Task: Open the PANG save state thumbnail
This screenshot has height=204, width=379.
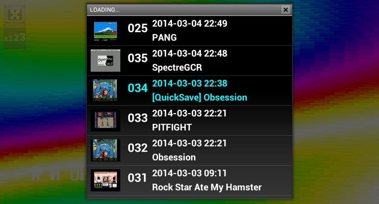Action: tap(105, 31)
